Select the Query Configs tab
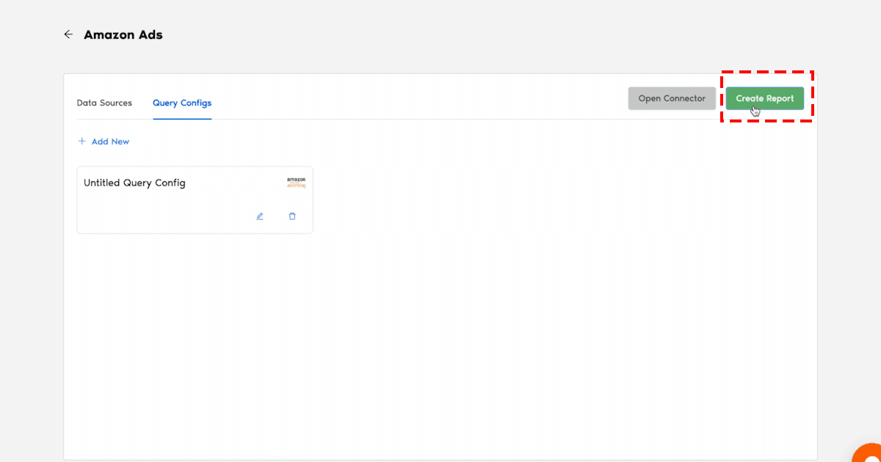This screenshot has height=462, width=881. pyautogui.click(x=182, y=103)
